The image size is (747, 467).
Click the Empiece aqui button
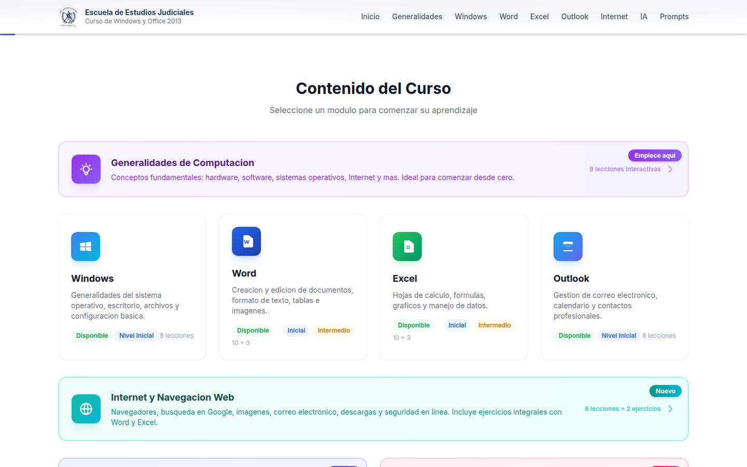click(655, 155)
